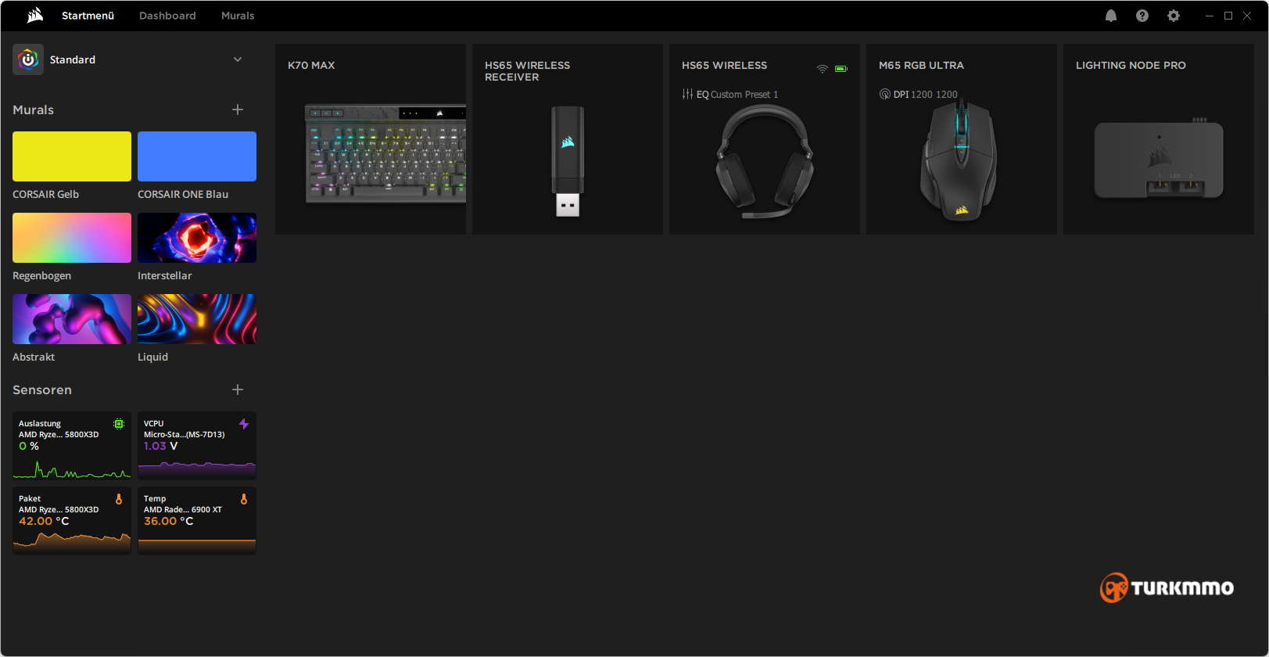Click the Interstellar label
The width and height of the screenshot is (1269, 657).
pos(165,276)
